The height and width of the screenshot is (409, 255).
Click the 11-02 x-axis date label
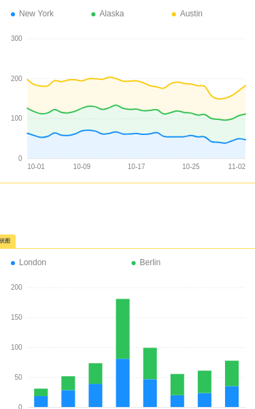tap(237, 166)
